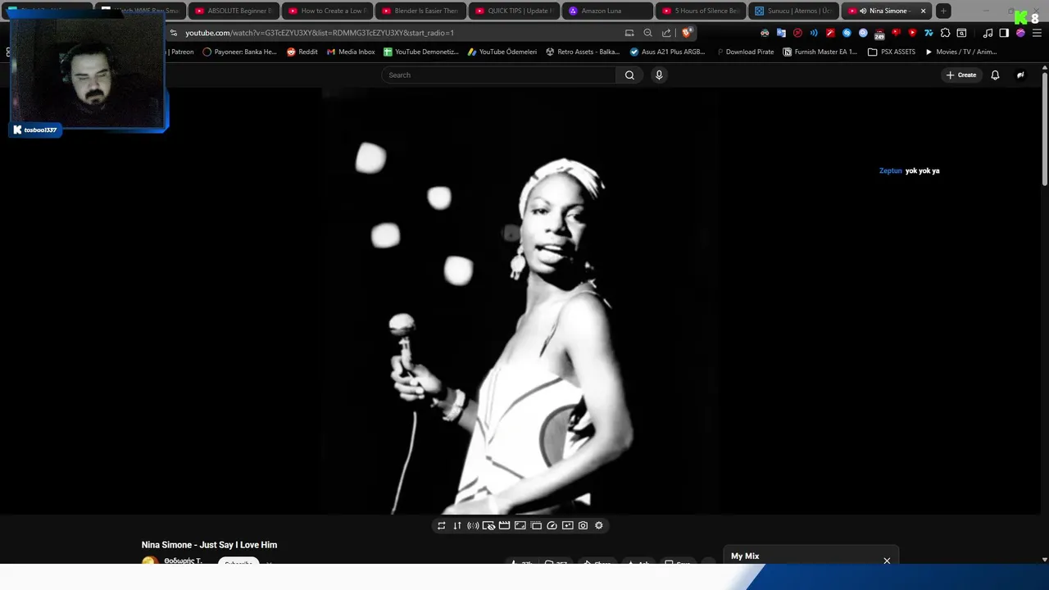Toggle the loop icon under the video

click(442, 525)
